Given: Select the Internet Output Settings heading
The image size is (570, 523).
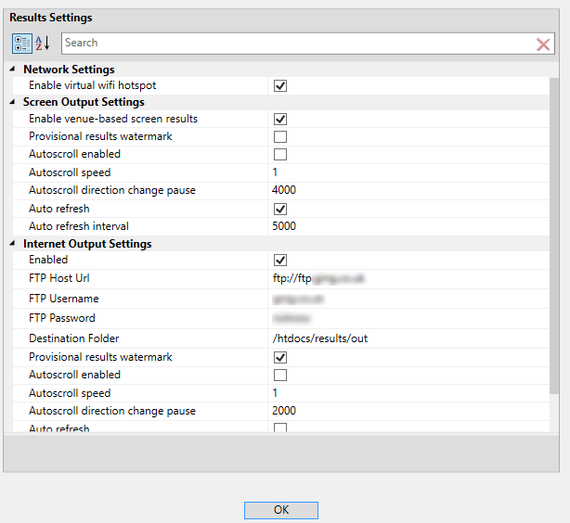Looking at the screenshot, I should click(87, 244).
